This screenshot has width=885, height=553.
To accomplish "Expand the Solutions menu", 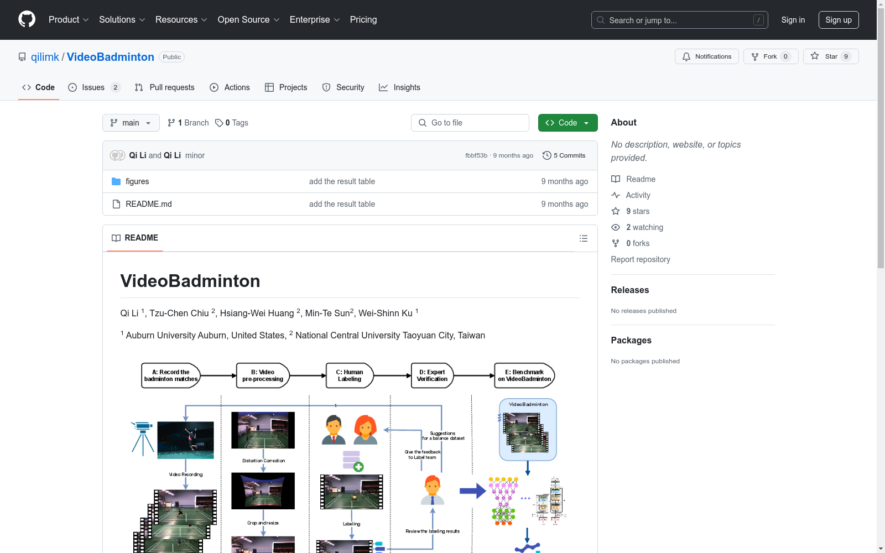I will (122, 19).
